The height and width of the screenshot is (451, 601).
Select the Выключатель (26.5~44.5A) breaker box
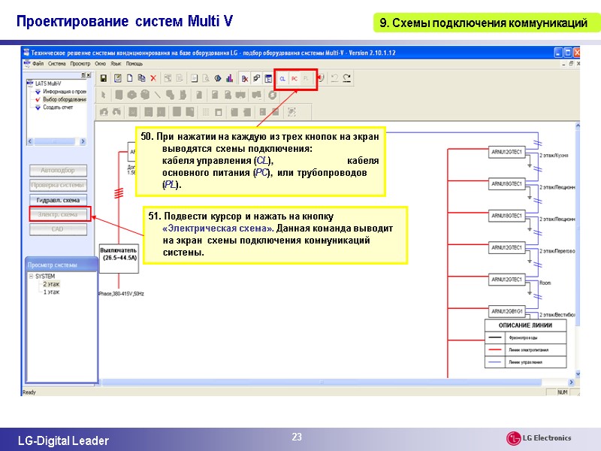click(119, 258)
